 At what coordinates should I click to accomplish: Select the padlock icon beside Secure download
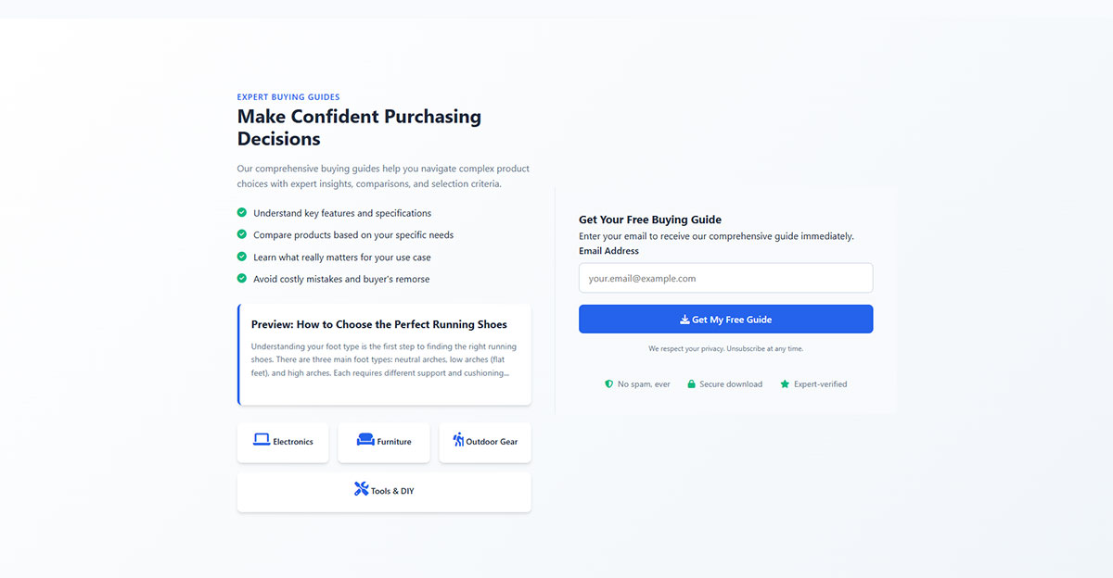pyautogui.click(x=691, y=383)
